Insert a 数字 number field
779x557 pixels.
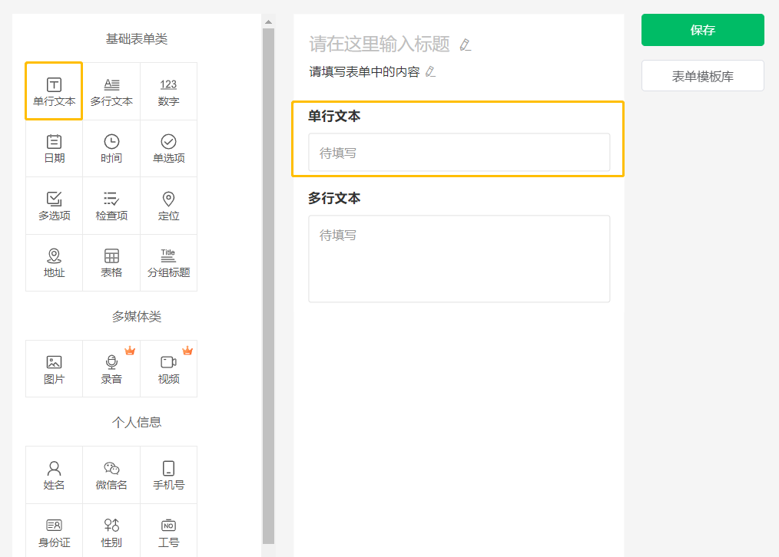tap(168, 91)
